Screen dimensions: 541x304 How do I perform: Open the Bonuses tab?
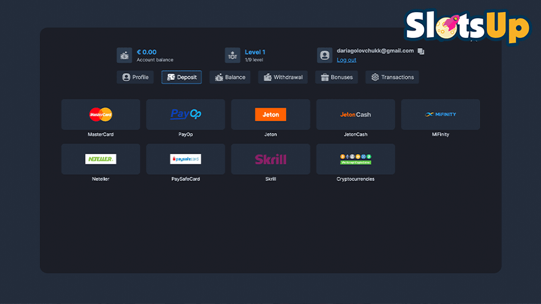point(336,77)
